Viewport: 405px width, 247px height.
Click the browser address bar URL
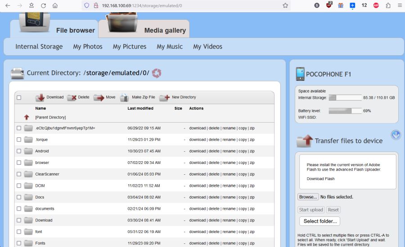[142, 6]
